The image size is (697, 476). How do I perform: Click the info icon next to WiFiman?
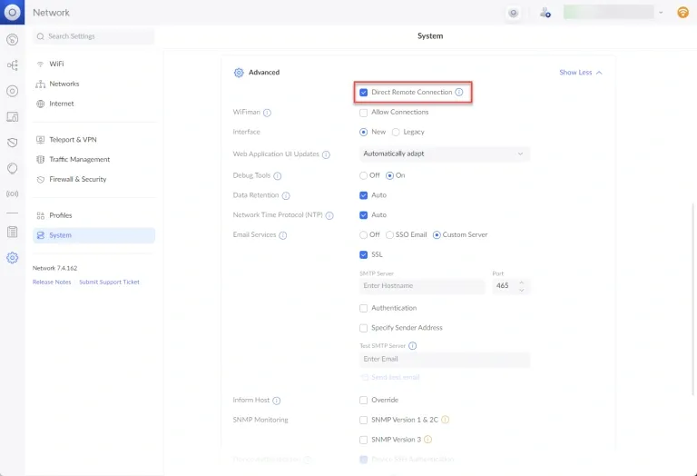[267, 113]
